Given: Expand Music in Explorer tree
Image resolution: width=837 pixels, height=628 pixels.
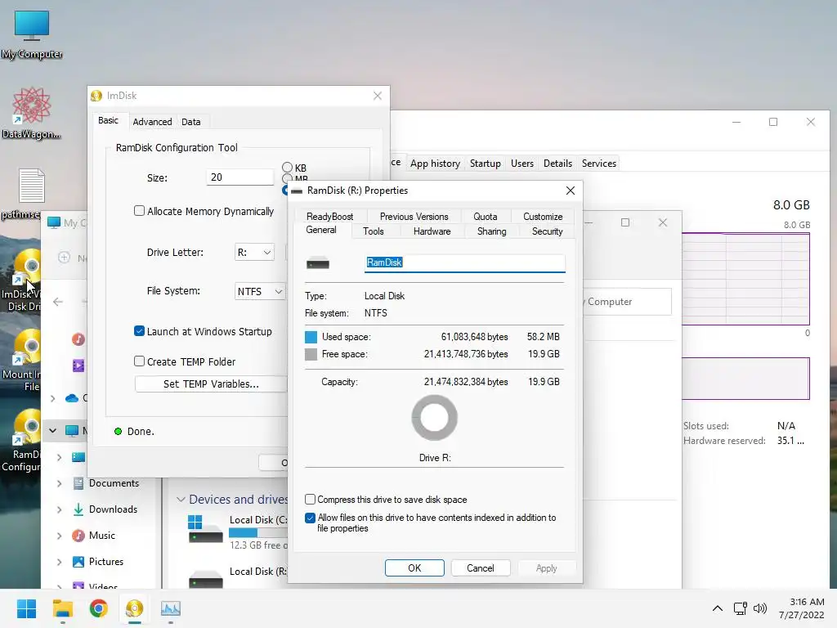Looking at the screenshot, I should click(x=59, y=536).
